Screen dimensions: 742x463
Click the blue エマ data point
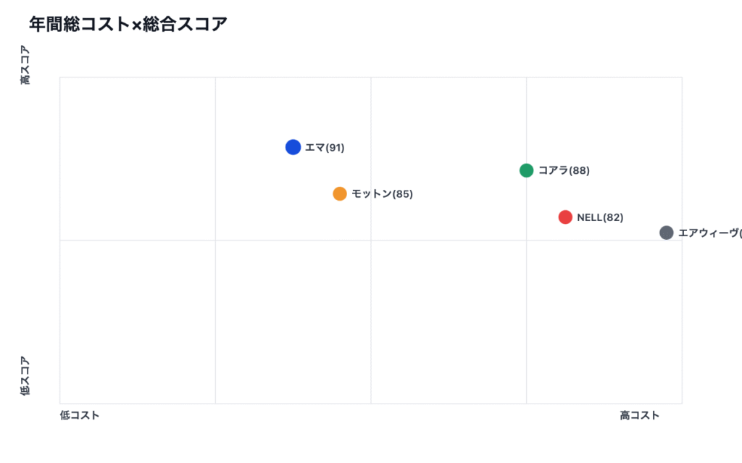click(293, 147)
